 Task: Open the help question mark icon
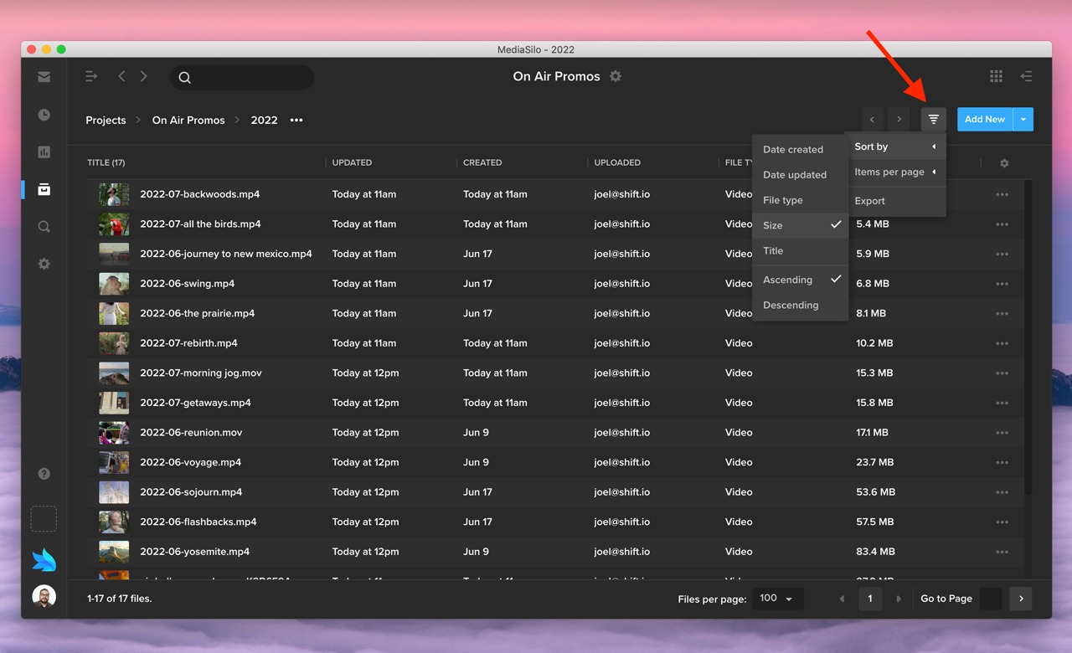point(44,474)
